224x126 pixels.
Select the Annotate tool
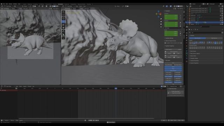pyautogui.click(x=63, y=31)
